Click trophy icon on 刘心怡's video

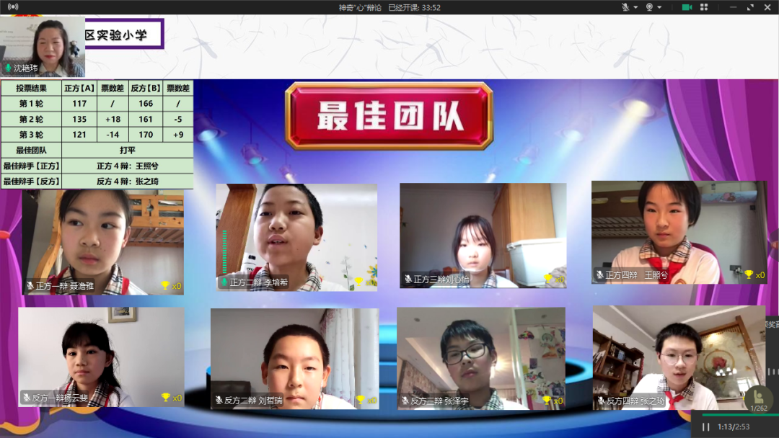[x=547, y=279]
